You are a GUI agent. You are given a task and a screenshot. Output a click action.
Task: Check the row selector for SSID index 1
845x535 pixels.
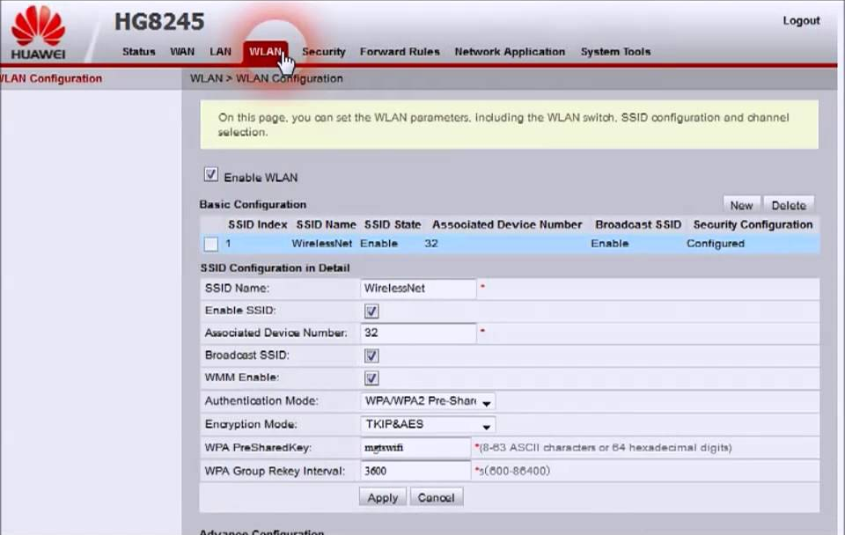tap(210, 244)
